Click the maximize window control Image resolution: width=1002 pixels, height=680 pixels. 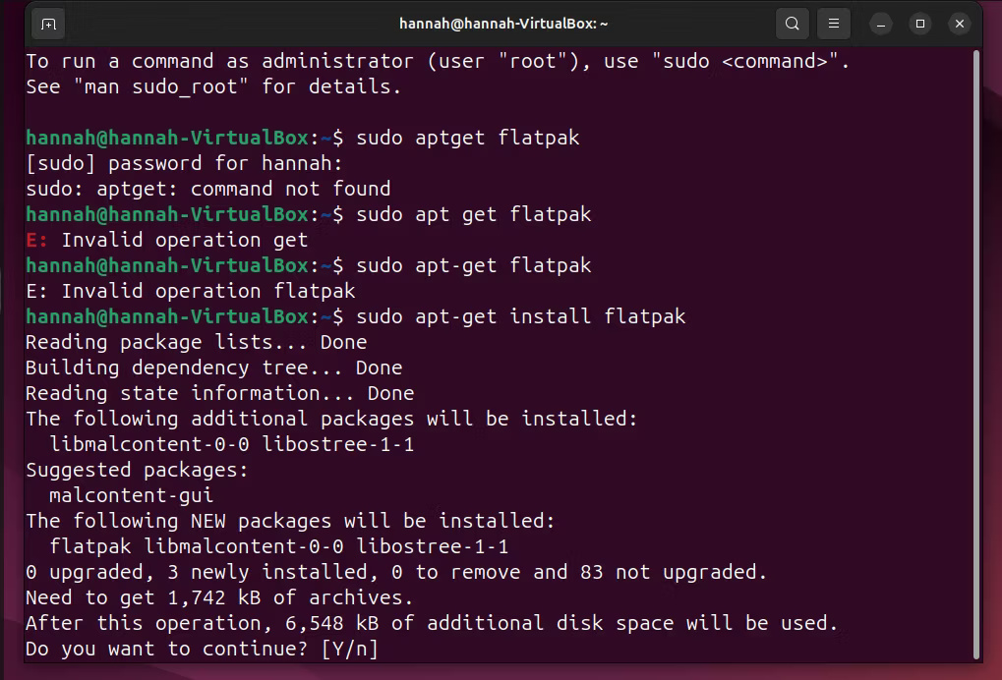pos(919,23)
